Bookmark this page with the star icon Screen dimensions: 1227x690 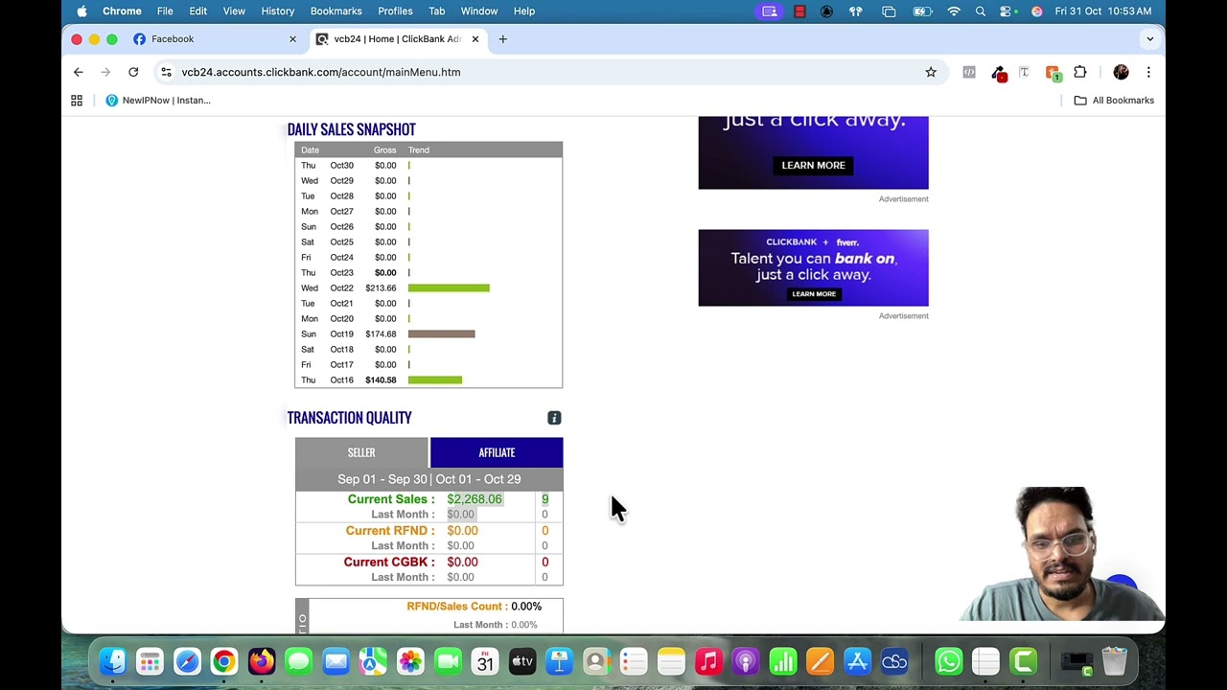[x=931, y=72]
